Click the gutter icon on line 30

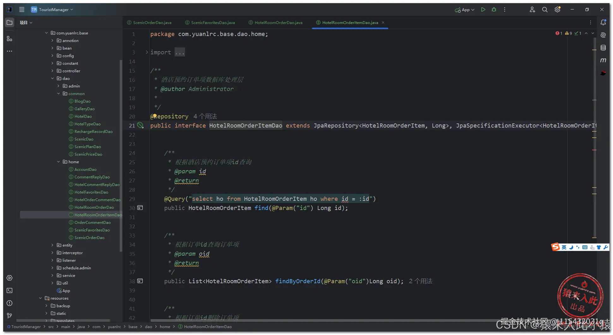140,208
